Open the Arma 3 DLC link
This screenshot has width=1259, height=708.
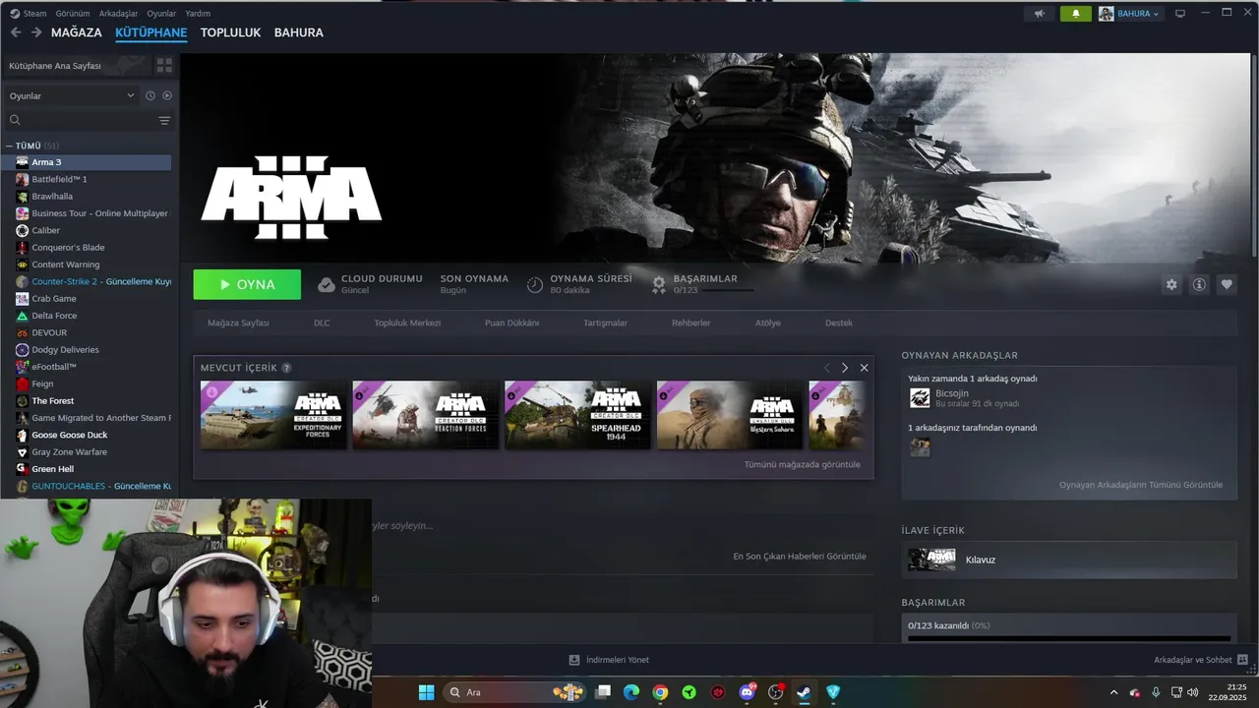[x=322, y=323]
